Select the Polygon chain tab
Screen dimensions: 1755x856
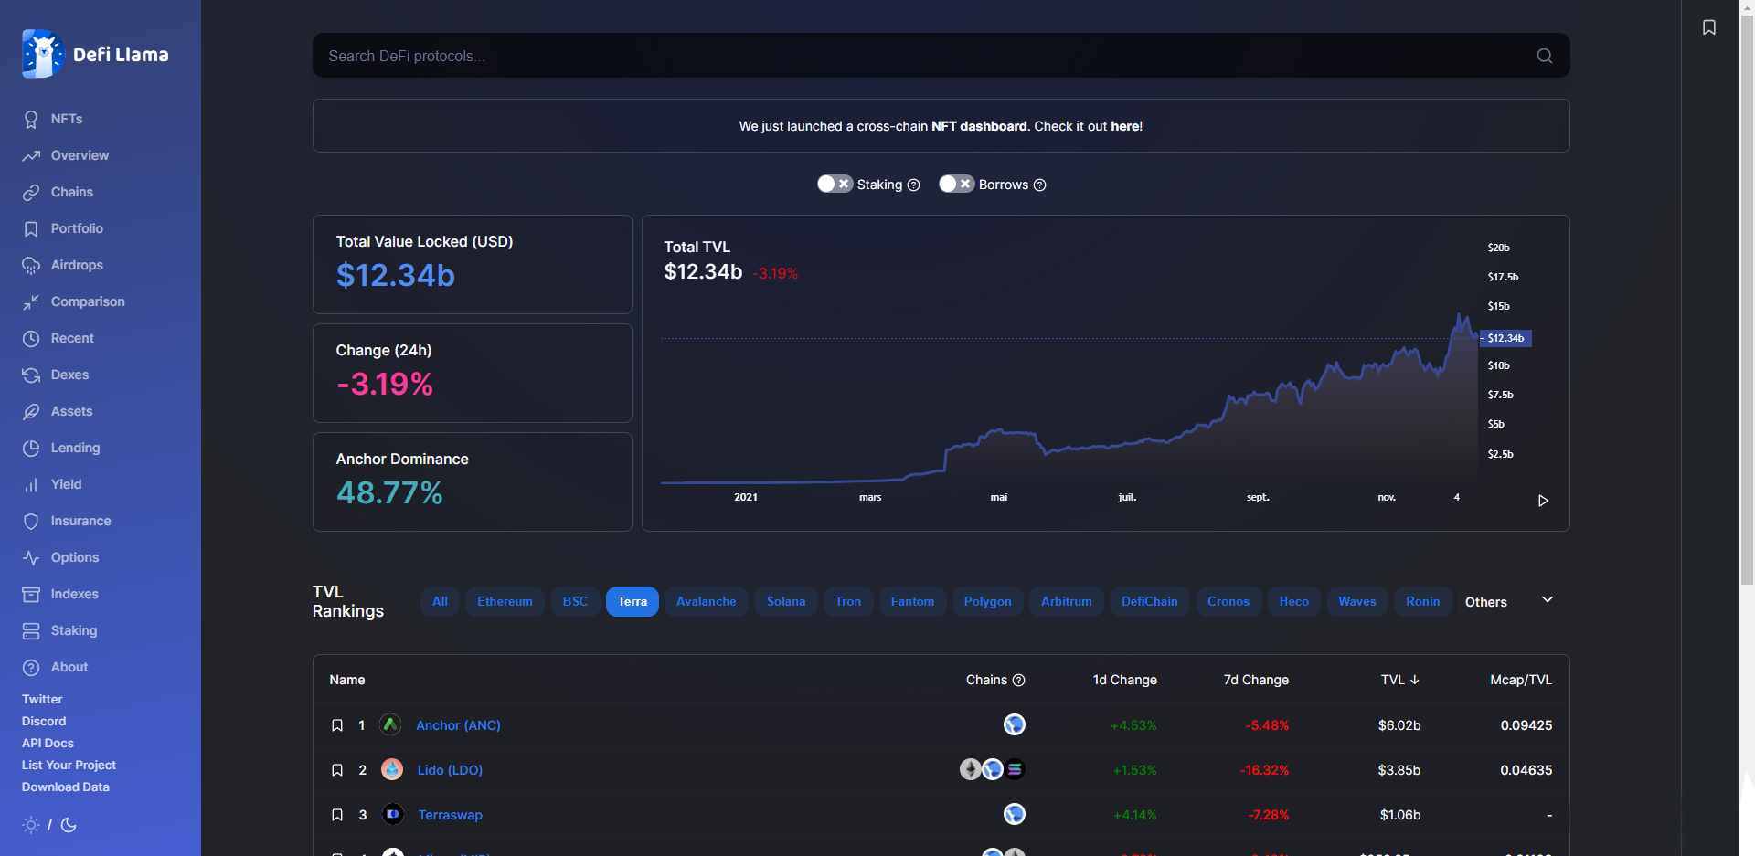click(987, 601)
